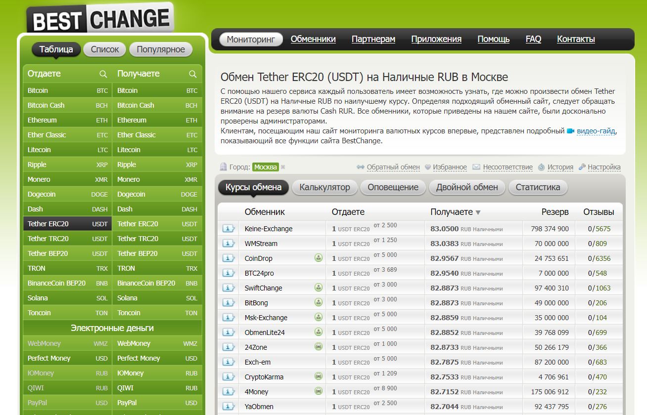647x415 pixels.
Task: Click the Резерв column header to sort
Action: click(x=555, y=212)
